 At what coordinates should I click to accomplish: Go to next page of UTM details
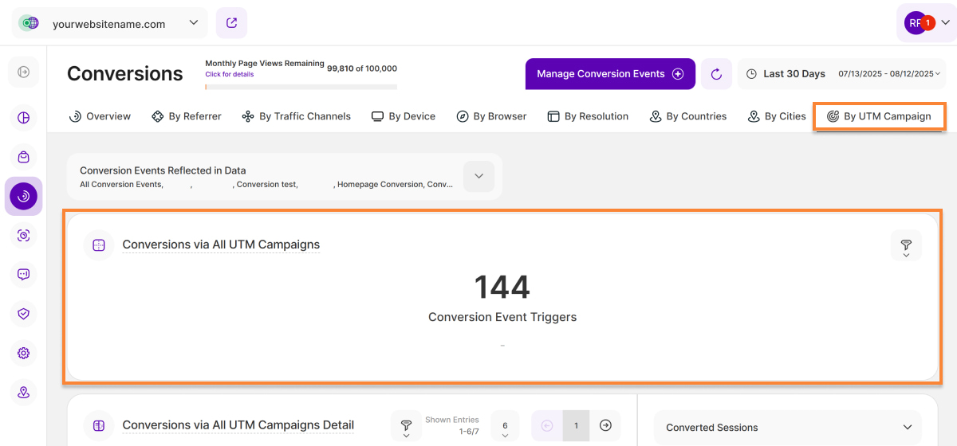605,425
